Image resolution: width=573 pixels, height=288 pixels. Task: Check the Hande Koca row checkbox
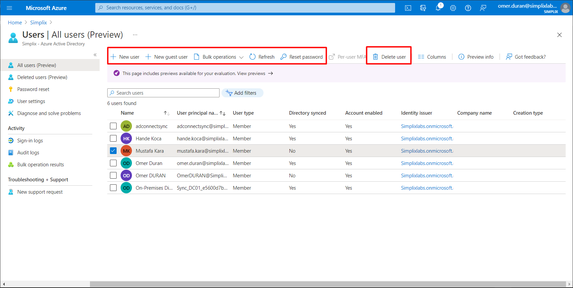click(113, 138)
